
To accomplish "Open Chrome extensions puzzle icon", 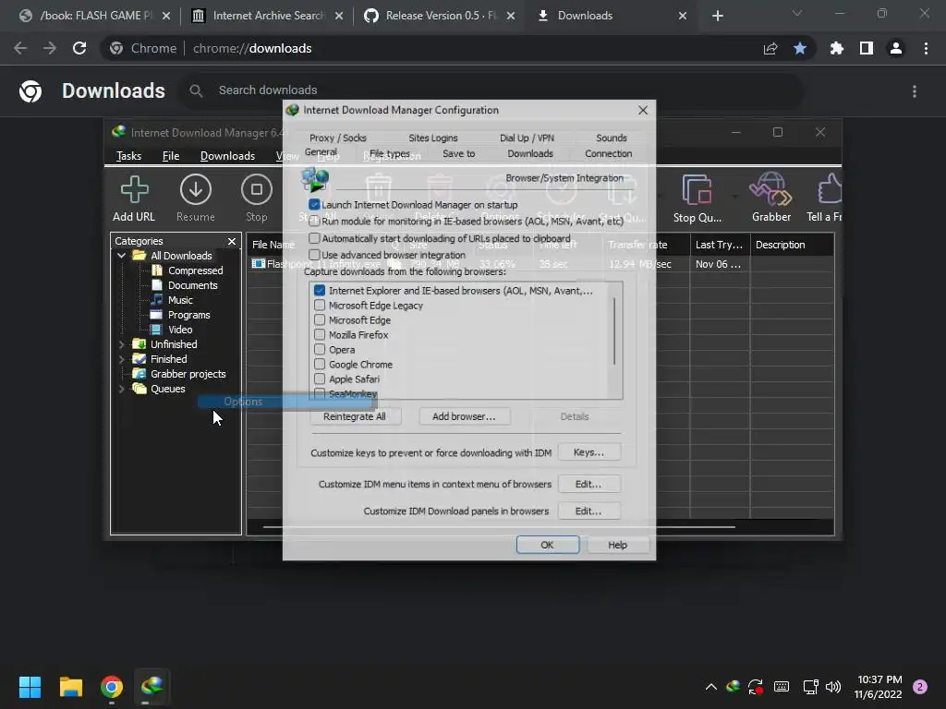I will [837, 48].
